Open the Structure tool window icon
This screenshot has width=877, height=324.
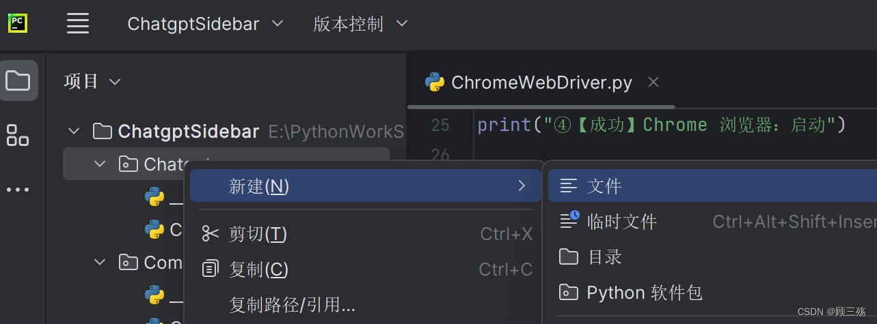coord(18,135)
